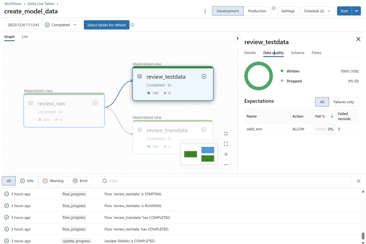Sort expectations by Fail % arrows

(x=332, y=116)
